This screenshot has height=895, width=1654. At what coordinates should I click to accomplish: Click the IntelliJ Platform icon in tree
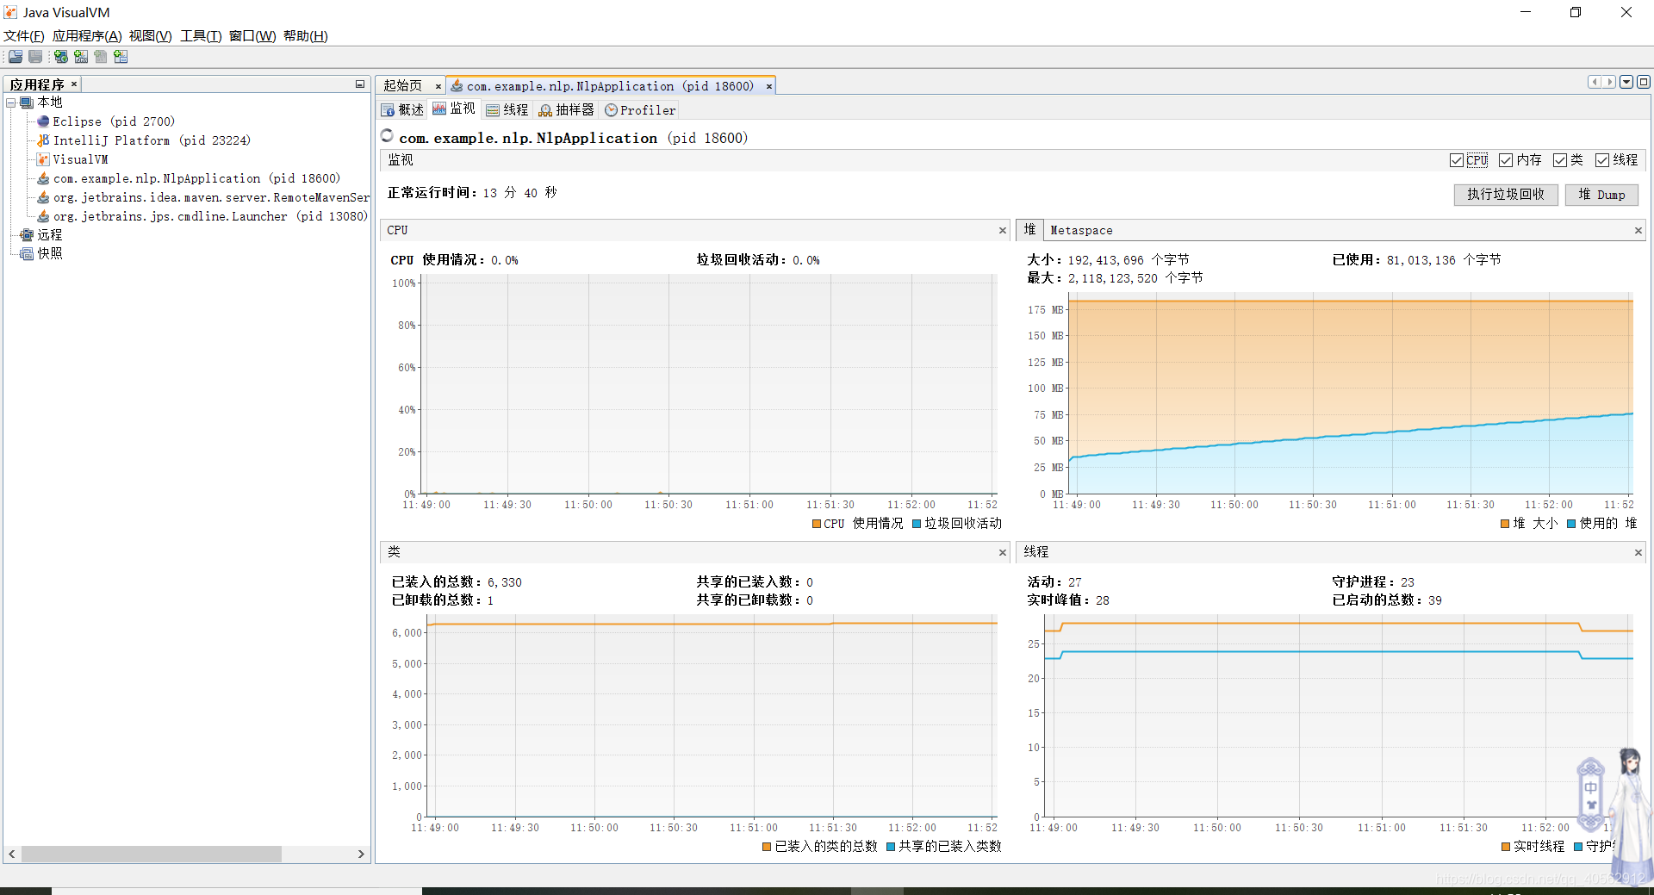coord(43,140)
